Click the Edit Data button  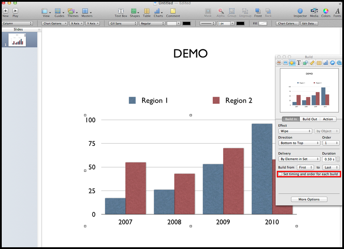pyautogui.click(x=309, y=23)
